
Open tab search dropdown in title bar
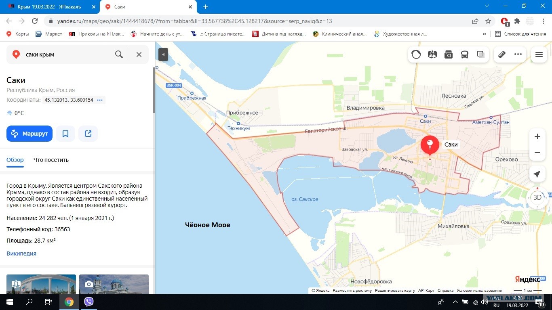[487, 6]
